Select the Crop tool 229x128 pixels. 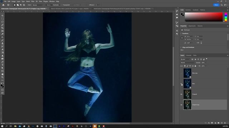click(x=3, y=28)
